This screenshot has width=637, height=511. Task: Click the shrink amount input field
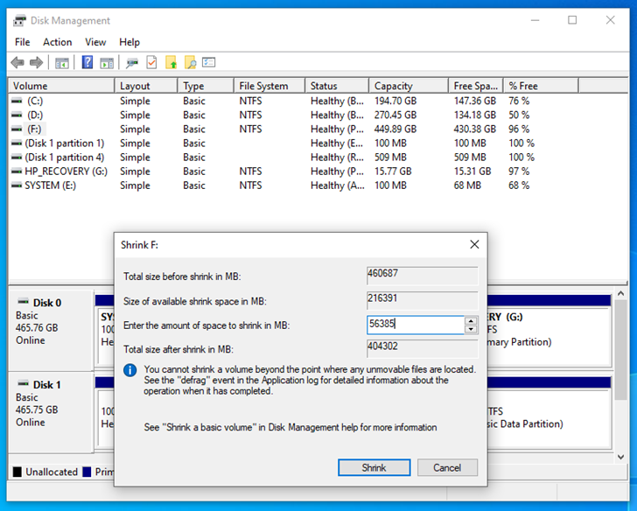[415, 325]
